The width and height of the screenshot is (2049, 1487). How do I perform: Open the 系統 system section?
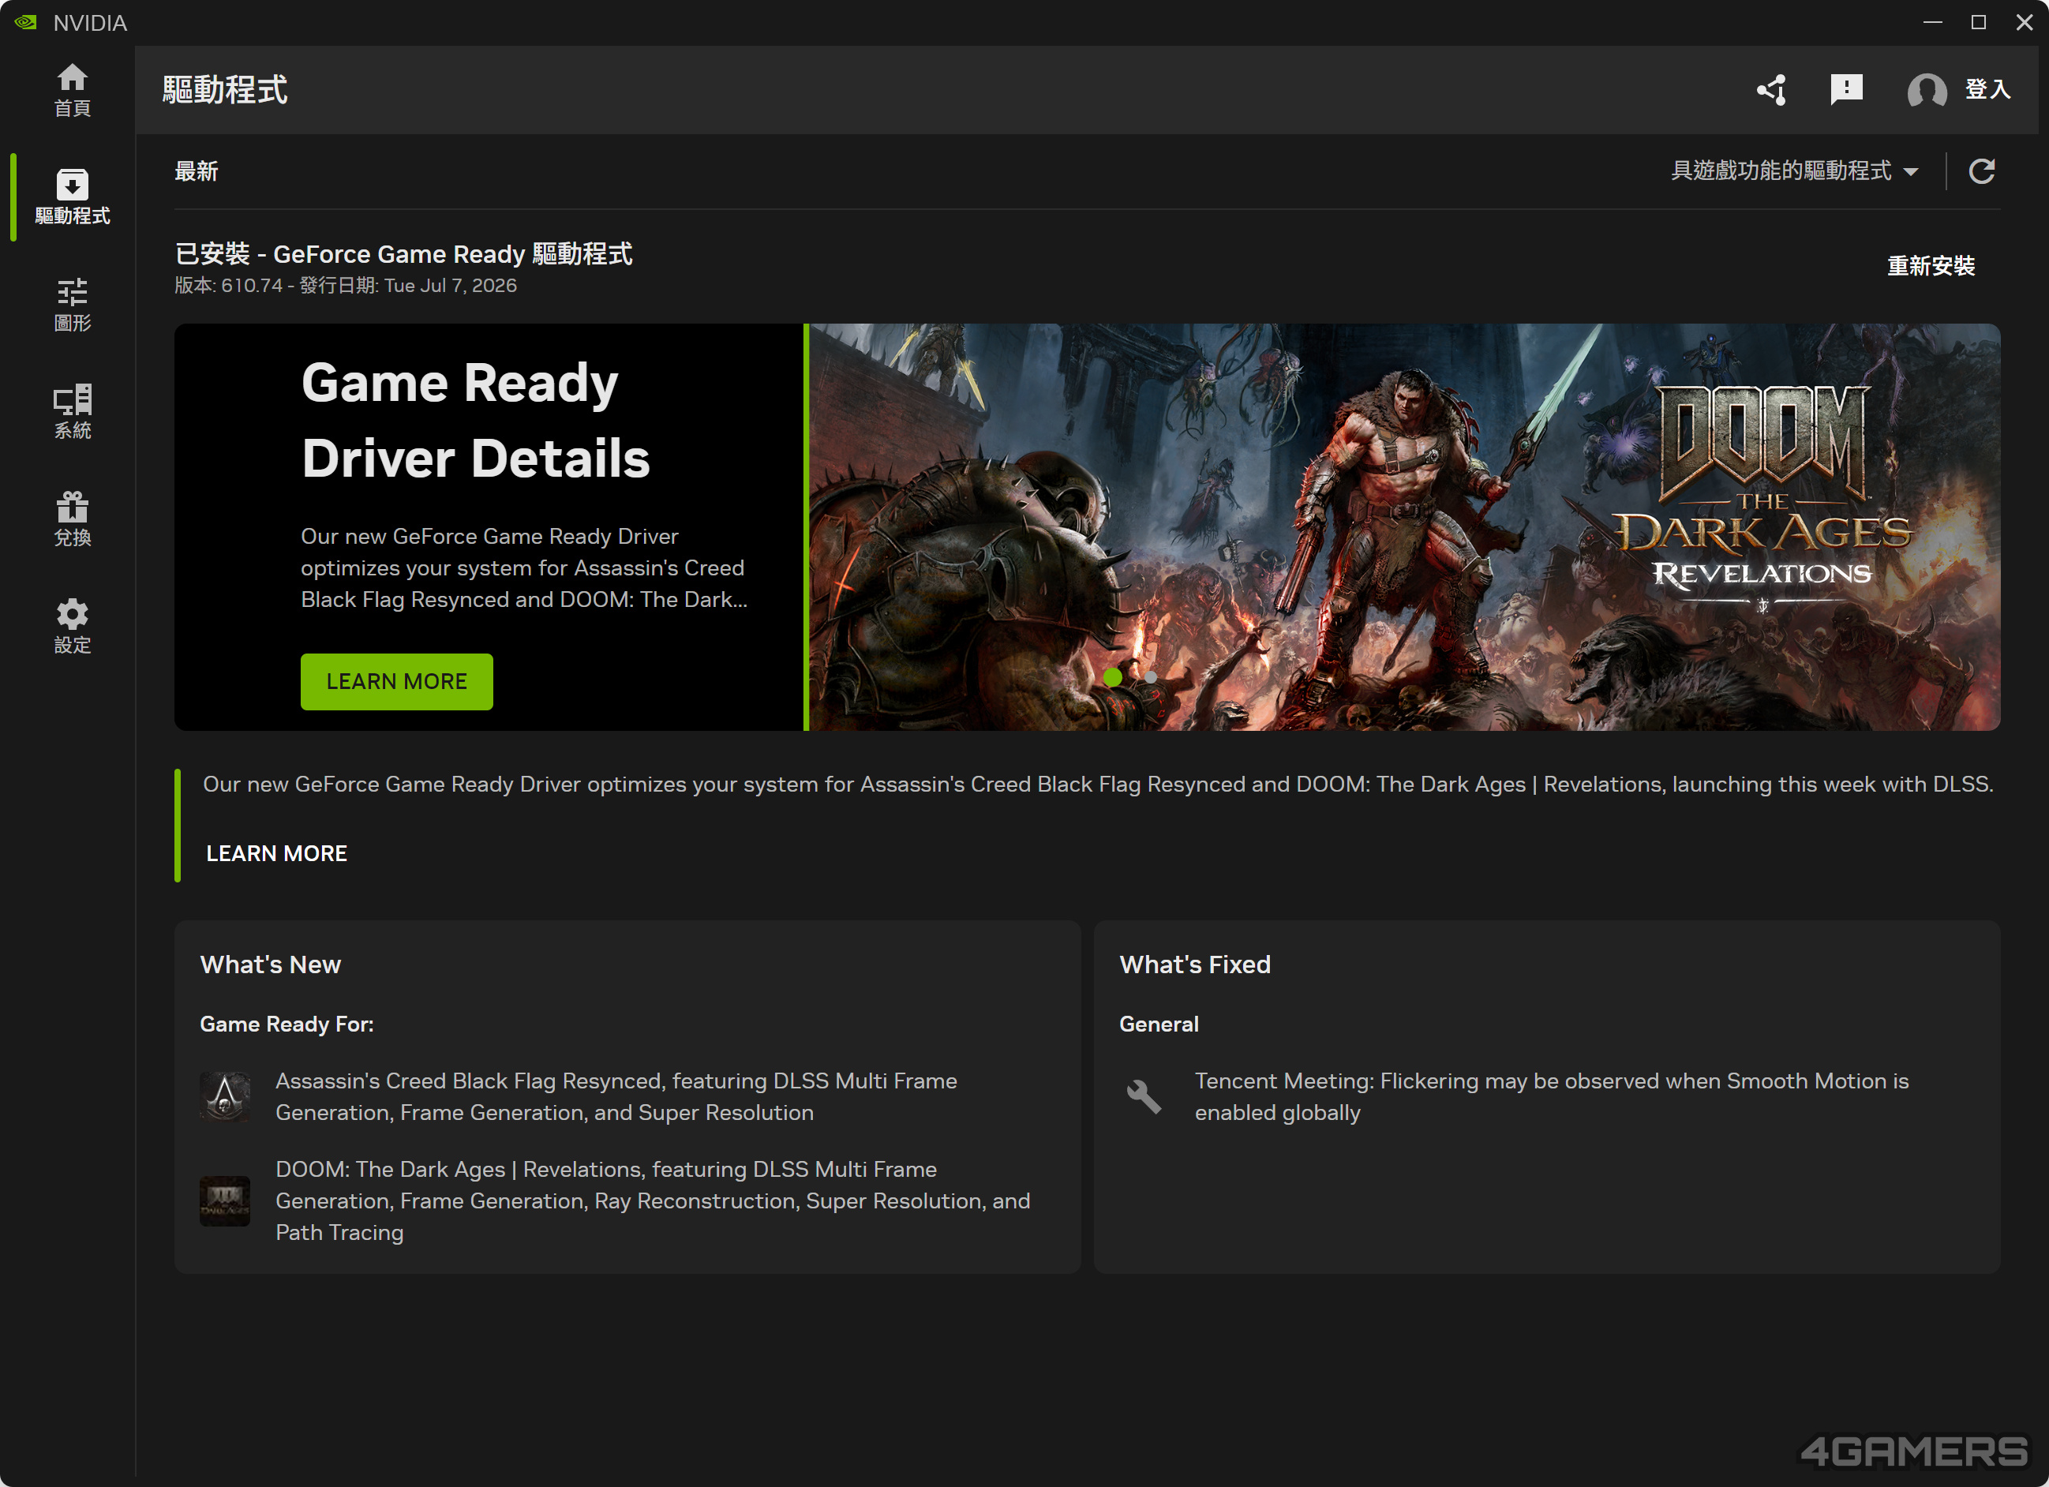[73, 412]
